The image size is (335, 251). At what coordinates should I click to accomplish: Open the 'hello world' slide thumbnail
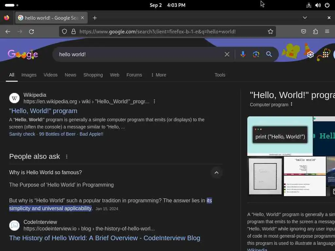click(305, 176)
